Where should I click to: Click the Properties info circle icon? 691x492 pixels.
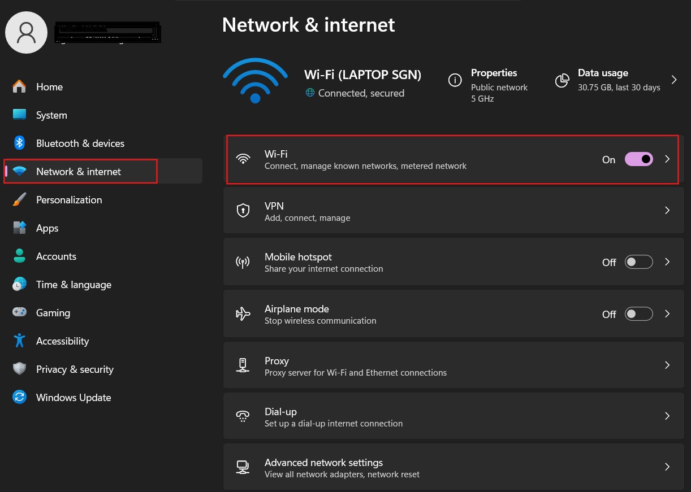(x=455, y=80)
